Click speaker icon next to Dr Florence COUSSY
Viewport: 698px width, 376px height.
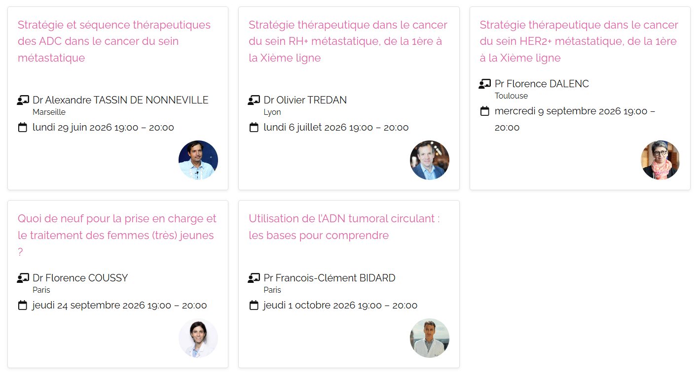pos(23,278)
